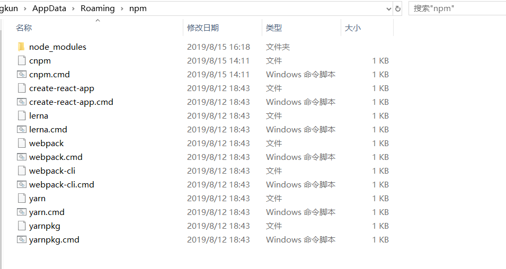
Task: Click the modified date of yarnpkg.cmd
Action: tap(218, 240)
